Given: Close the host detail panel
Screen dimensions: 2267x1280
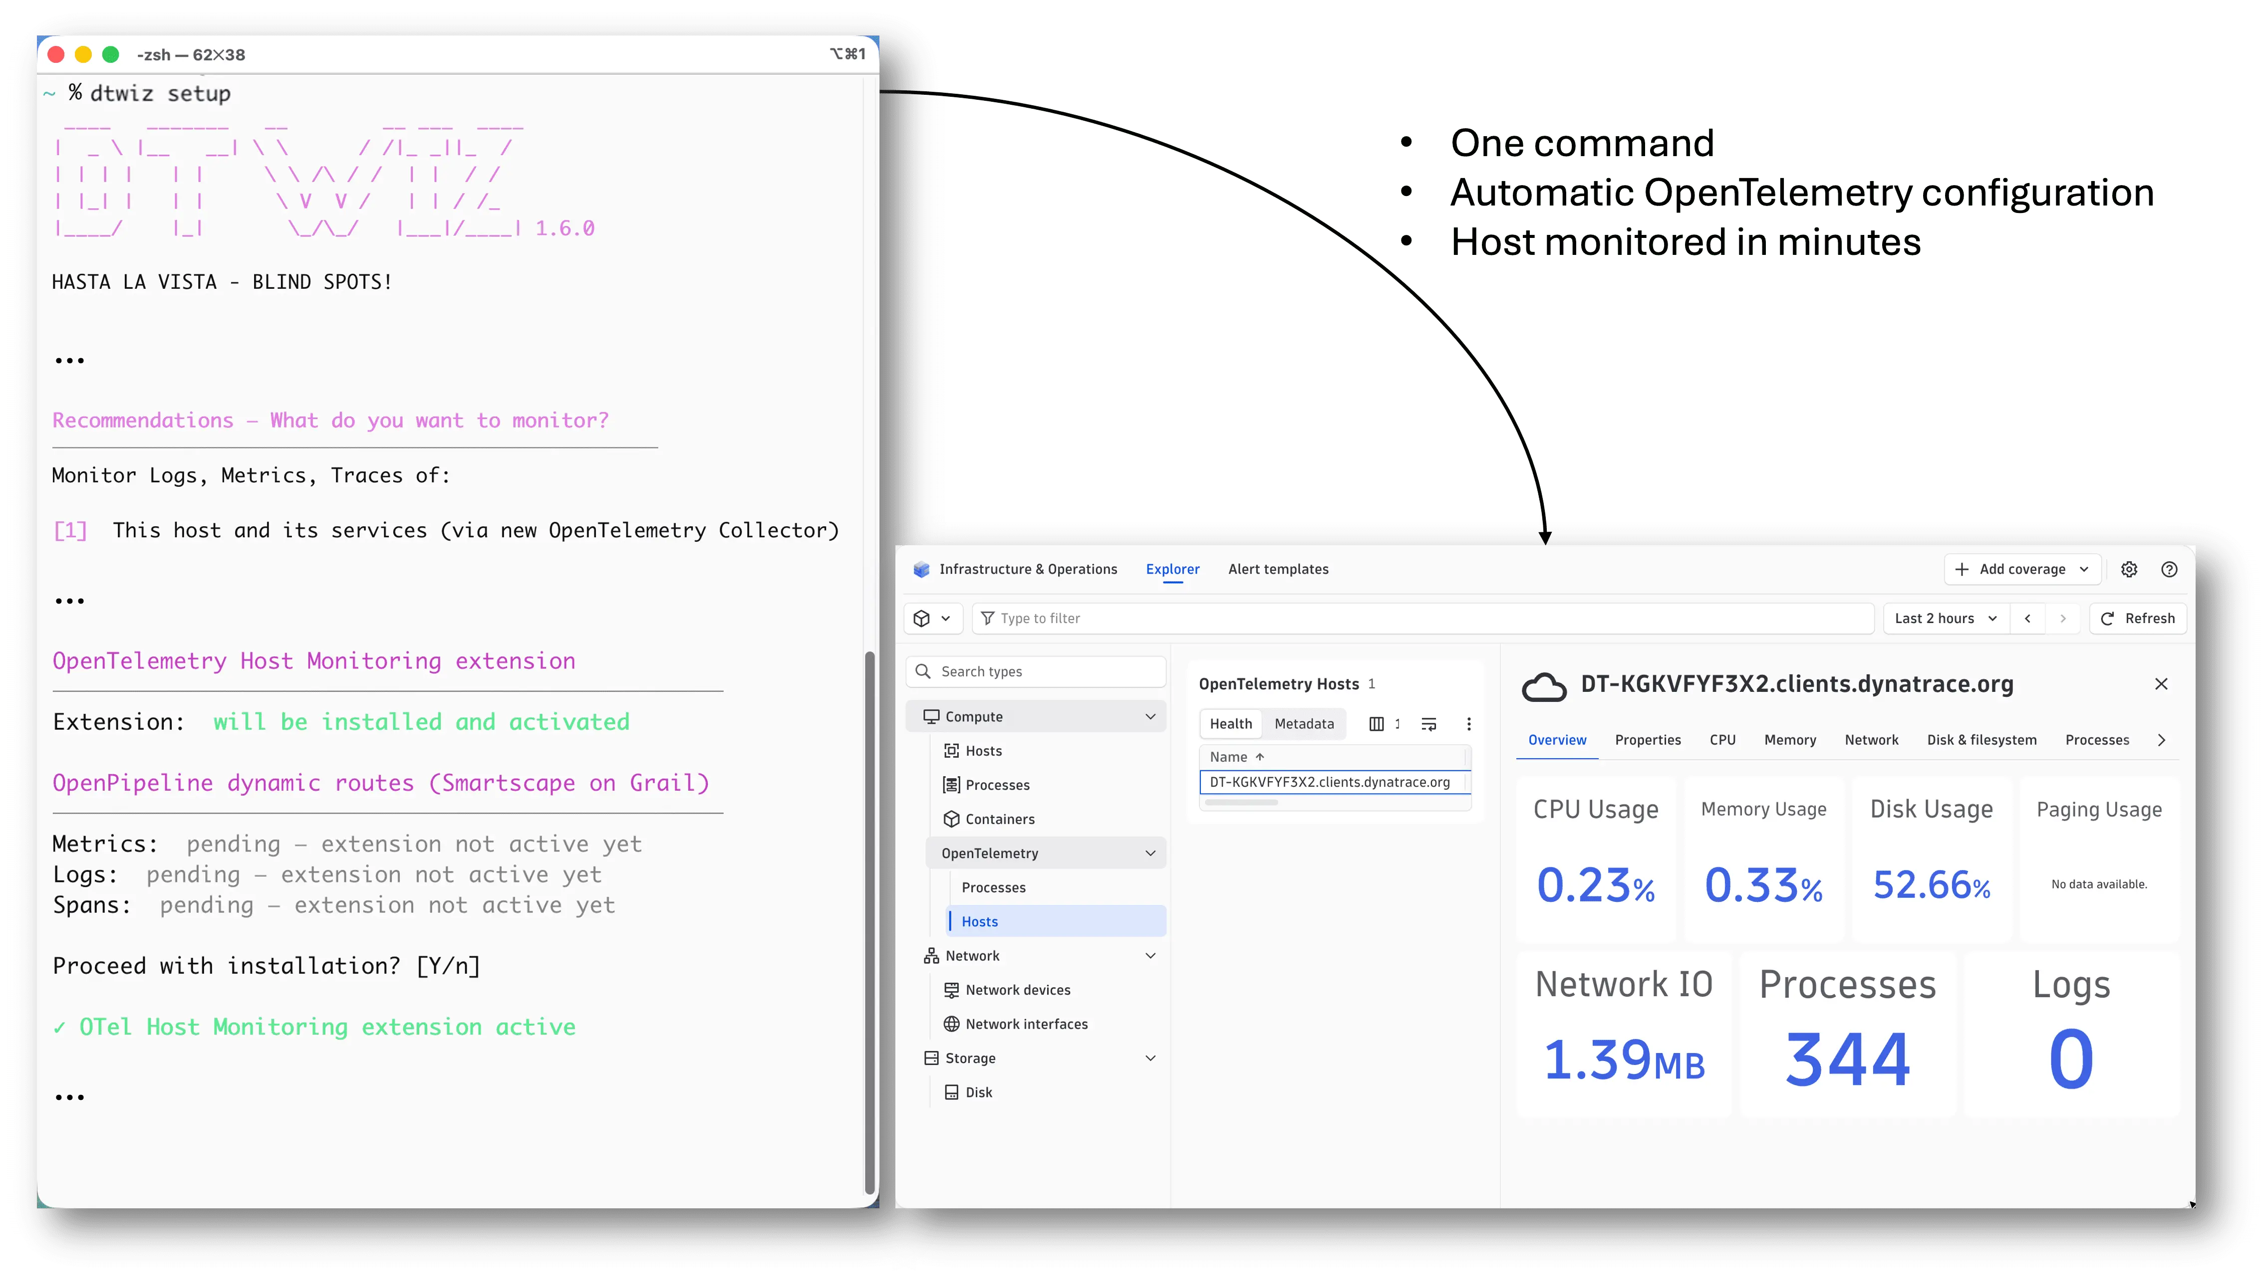Looking at the screenshot, I should pos(2161,683).
